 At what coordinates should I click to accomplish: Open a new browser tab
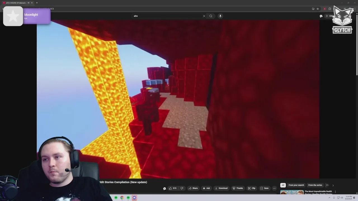37,3
